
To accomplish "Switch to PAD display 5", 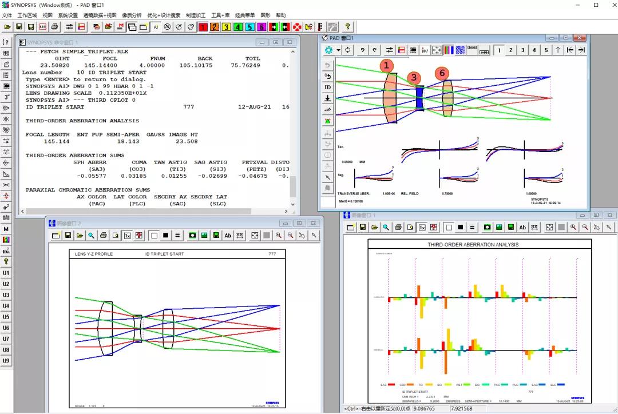I will pos(546,50).
